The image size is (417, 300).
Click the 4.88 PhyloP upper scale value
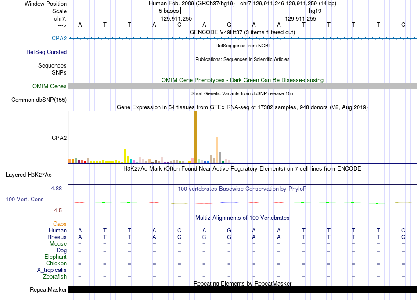tap(56, 189)
